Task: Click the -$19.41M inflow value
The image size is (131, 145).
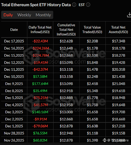Action: click(x=40, y=63)
